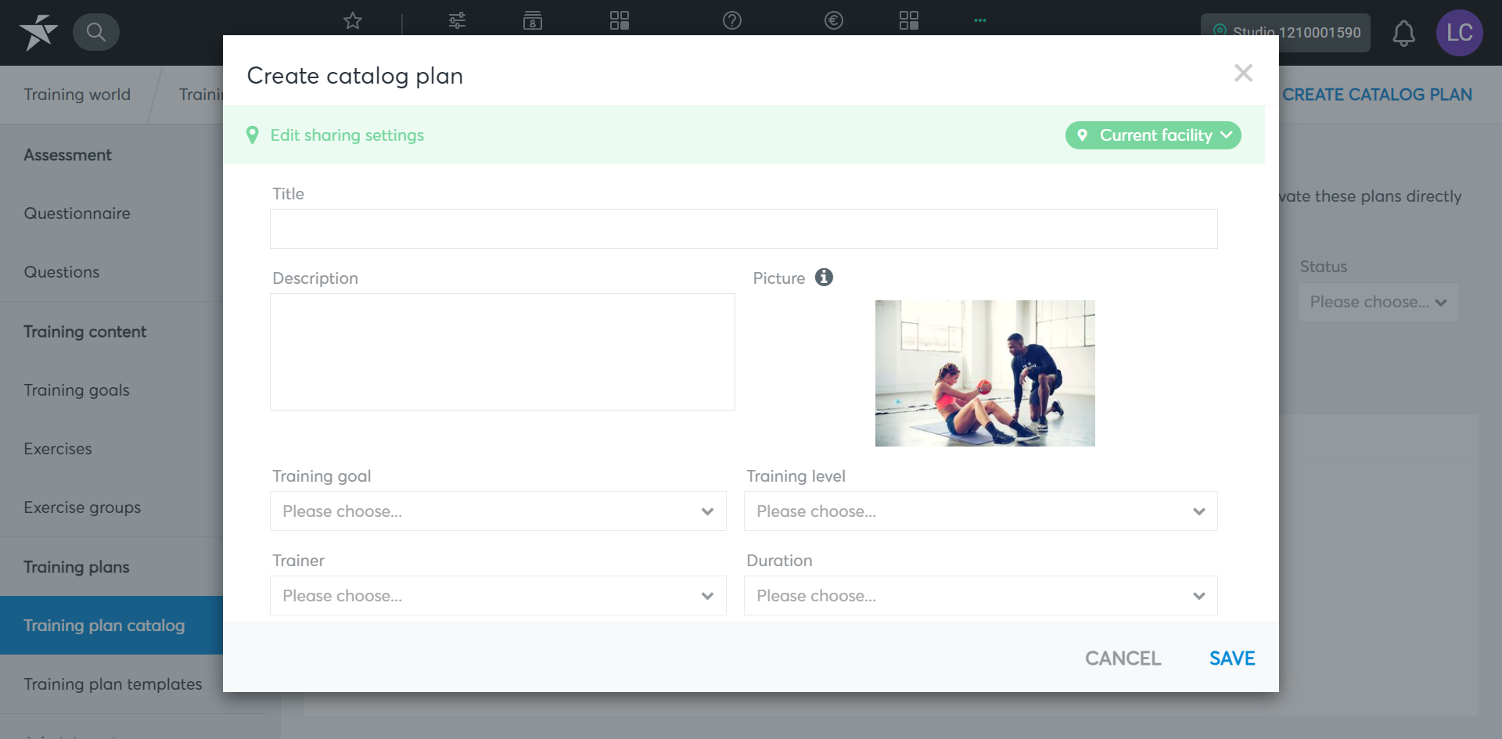Click the second grid icon beside euro
This screenshot has width=1502, height=739.
coord(909,20)
